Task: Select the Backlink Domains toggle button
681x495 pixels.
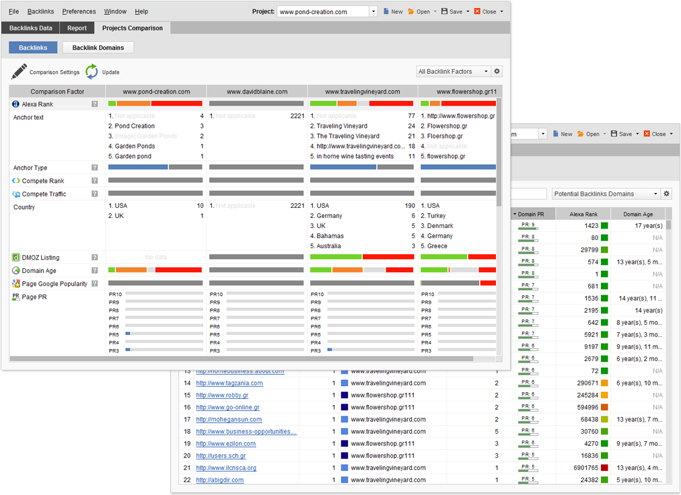Action: 98,48
